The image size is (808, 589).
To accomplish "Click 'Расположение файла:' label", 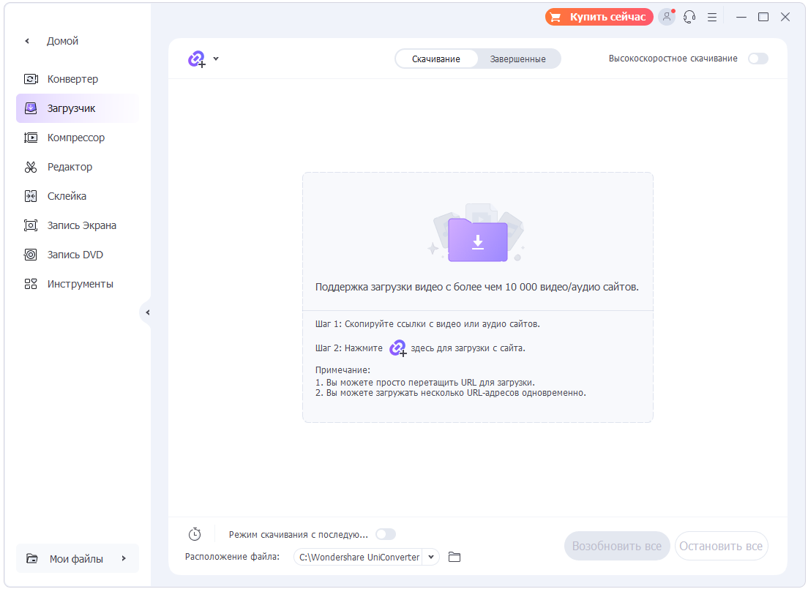I will (x=233, y=557).
